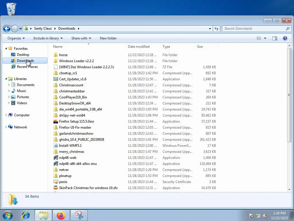Click Santy Claus in the address breadcrumb
Image resolution: width=294 pixels, height=221 pixels.
43,28
